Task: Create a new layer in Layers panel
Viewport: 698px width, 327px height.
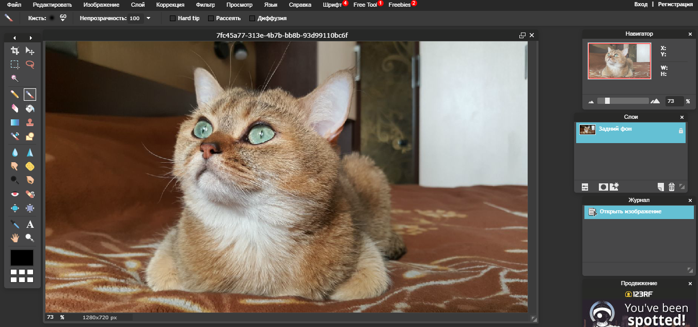Action: coord(660,187)
